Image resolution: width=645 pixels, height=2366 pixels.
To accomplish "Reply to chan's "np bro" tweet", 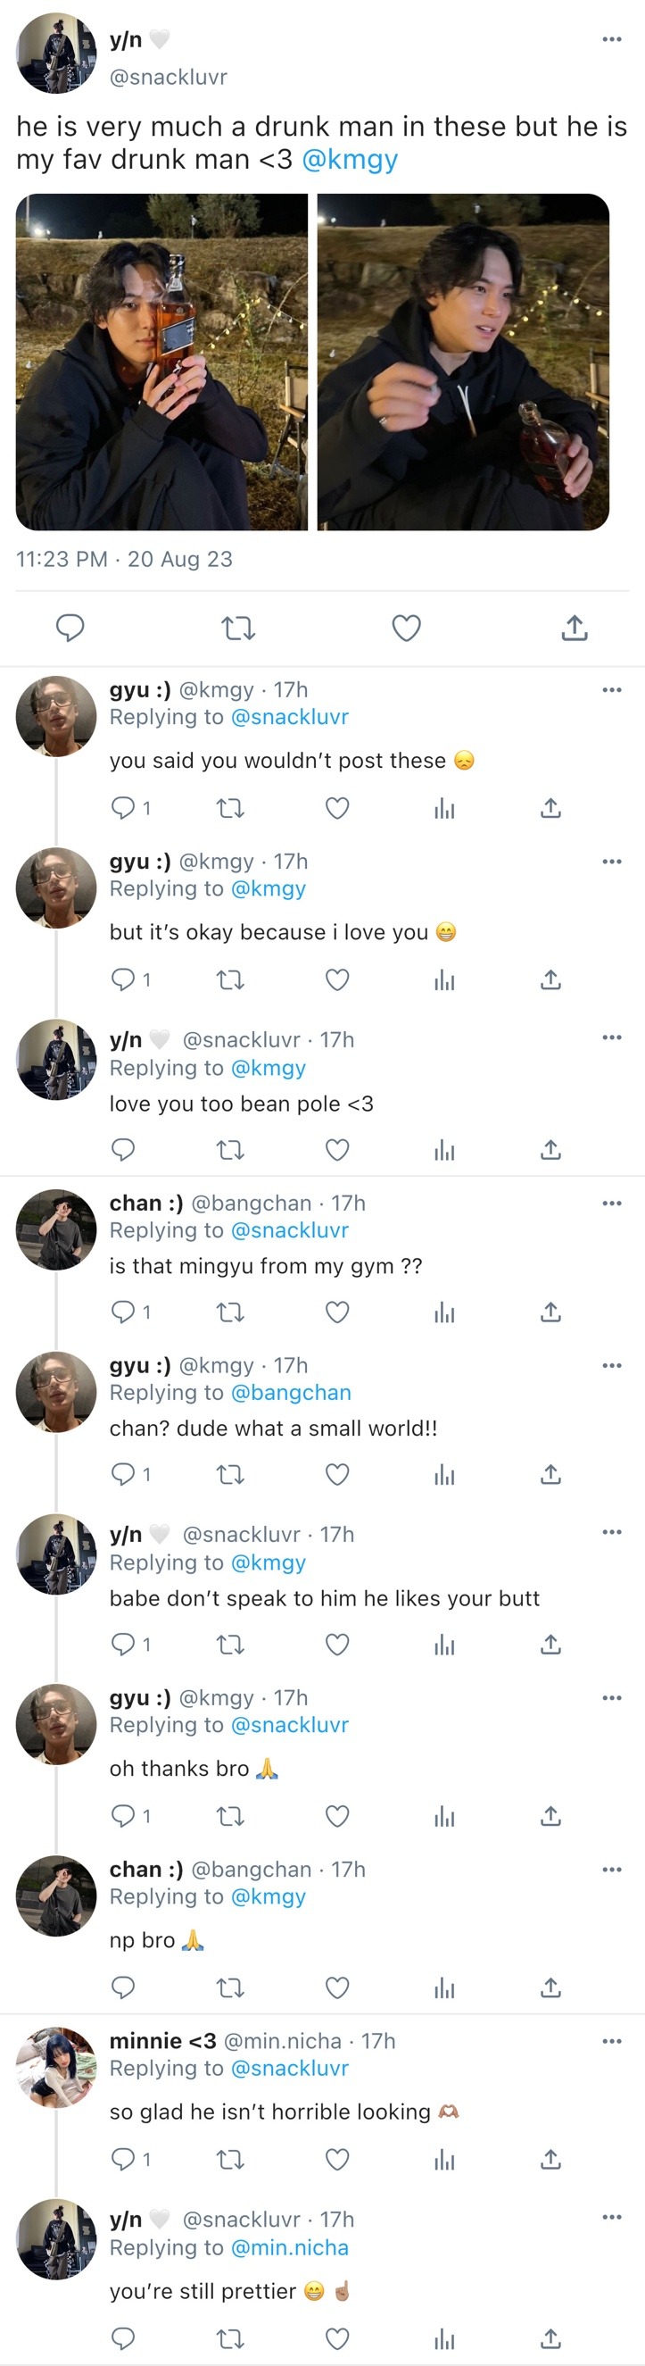I will tap(123, 1987).
